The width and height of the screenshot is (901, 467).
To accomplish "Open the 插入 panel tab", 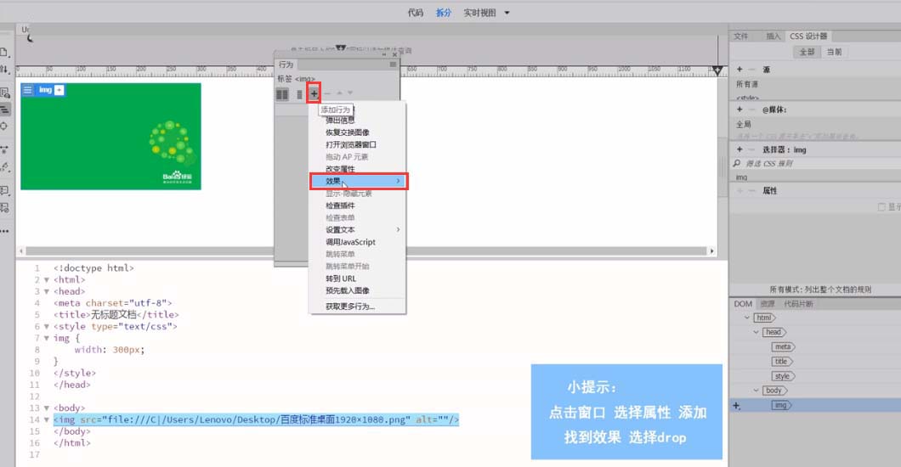I will click(773, 37).
